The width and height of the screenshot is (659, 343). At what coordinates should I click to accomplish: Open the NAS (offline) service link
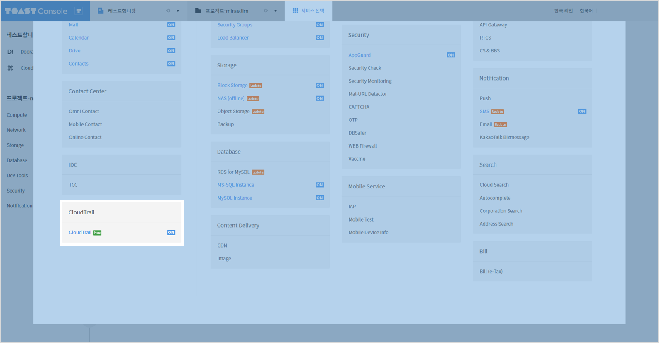point(231,98)
